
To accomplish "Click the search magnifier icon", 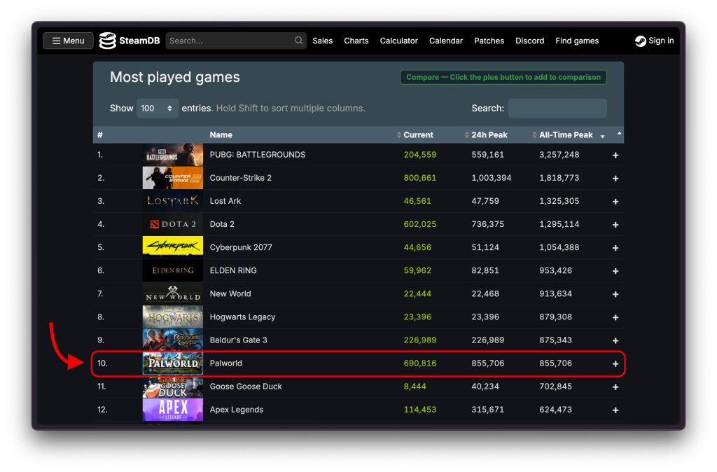I will 298,41.
